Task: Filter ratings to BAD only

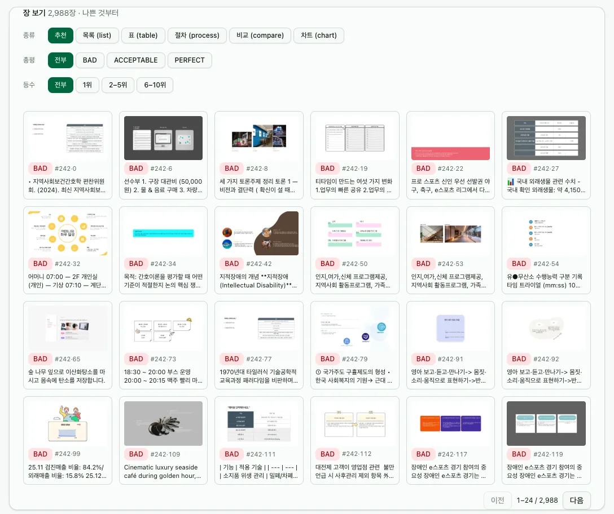Action: pyautogui.click(x=90, y=60)
